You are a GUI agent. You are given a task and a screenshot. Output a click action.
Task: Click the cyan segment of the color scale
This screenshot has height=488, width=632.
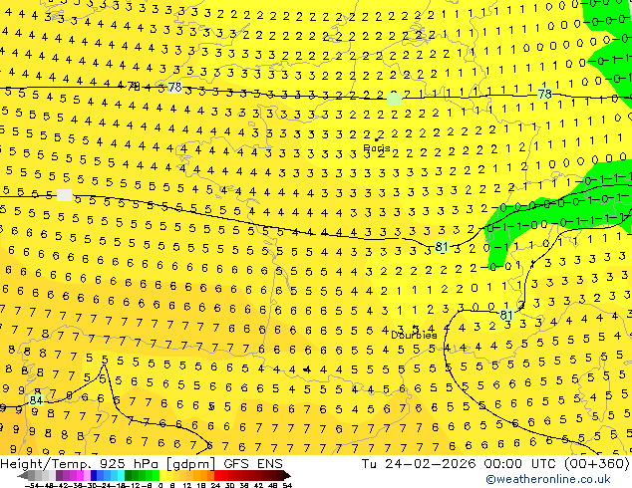pos(122,475)
